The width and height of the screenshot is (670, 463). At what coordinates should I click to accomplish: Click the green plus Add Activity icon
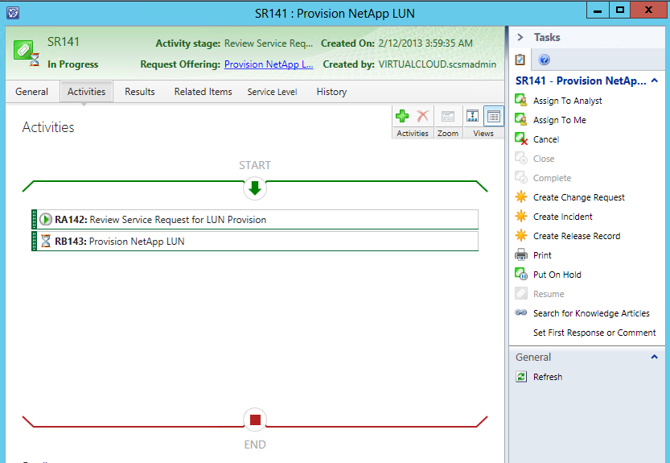(x=403, y=117)
